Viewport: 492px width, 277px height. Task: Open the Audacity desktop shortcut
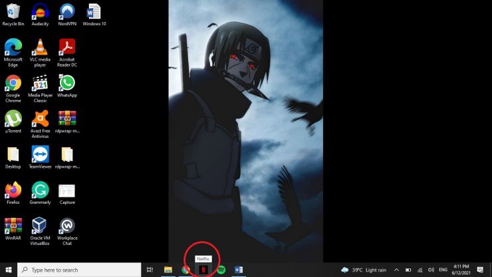40,12
